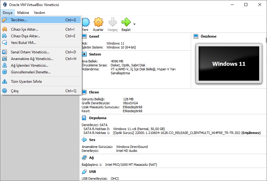This screenshot has height=181, width=267.
Task: Click the Cihazı Dışa Aktar export icon
Action: (5, 36)
